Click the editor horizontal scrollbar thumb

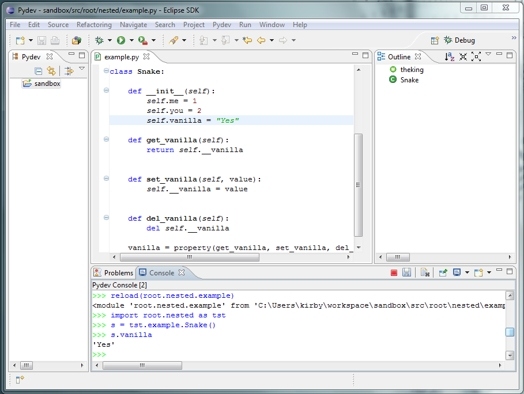tap(190, 257)
